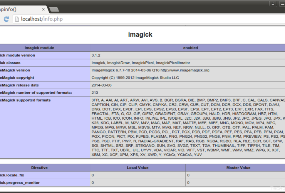The width and height of the screenshot is (285, 193).
Task: Click the release date row value
Action: point(101,85)
